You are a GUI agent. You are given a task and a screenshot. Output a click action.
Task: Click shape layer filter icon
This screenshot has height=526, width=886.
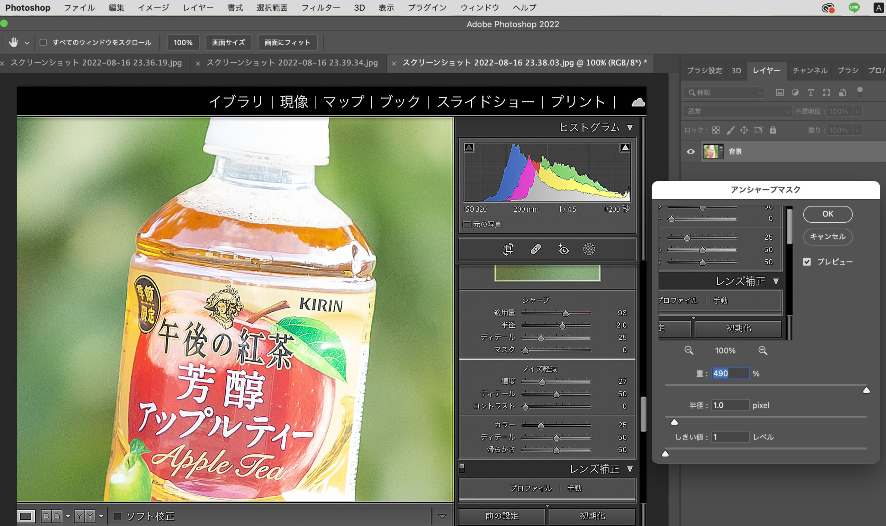[826, 93]
